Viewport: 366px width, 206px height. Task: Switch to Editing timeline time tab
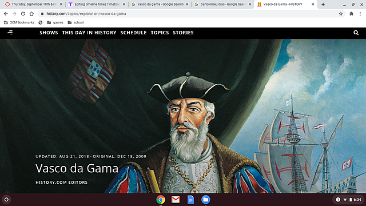point(97,4)
